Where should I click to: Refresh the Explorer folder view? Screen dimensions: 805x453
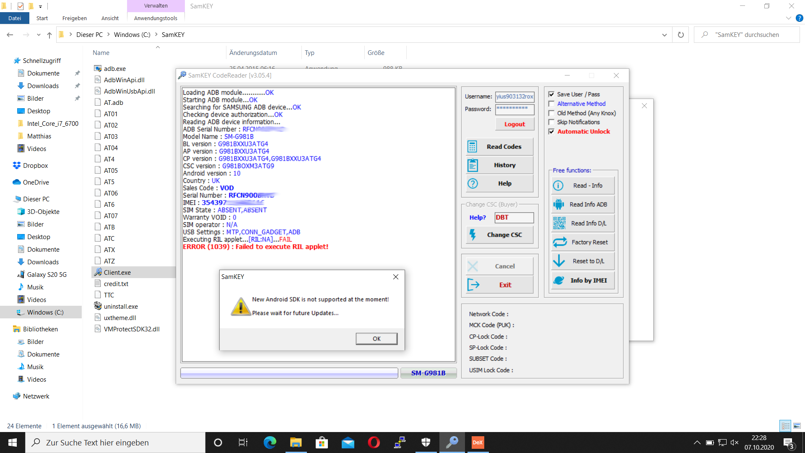pyautogui.click(x=681, y=35)
